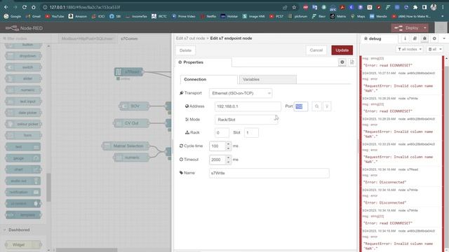Switch to the s7Comm flow tab

click(x=129, y=38)
